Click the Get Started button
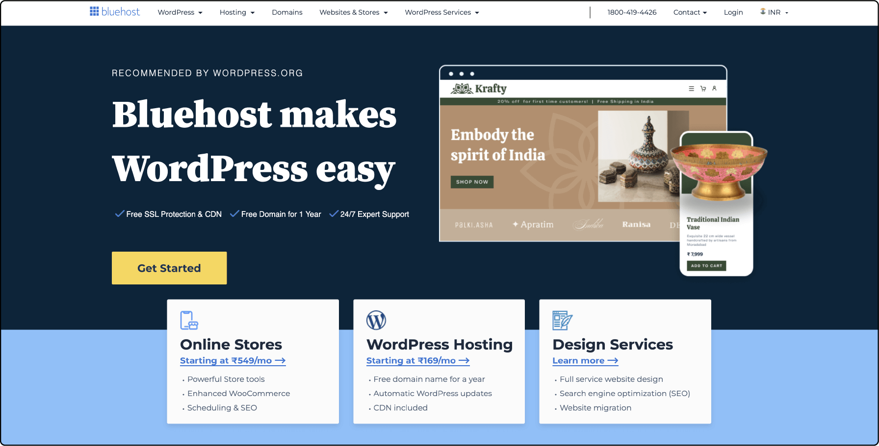Viewport: 879px width, 446px height. coord(169,268)
